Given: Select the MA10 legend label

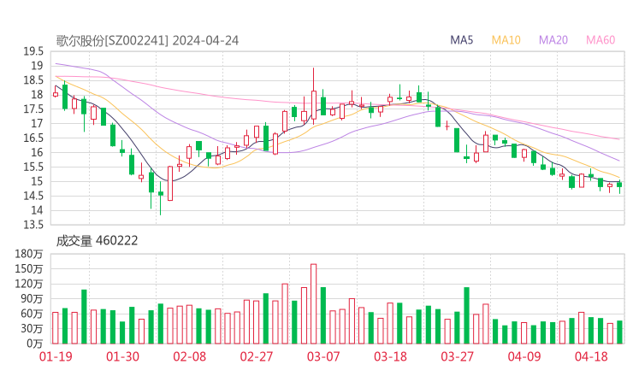Looking at the screenshot, I should click(506, 40).
